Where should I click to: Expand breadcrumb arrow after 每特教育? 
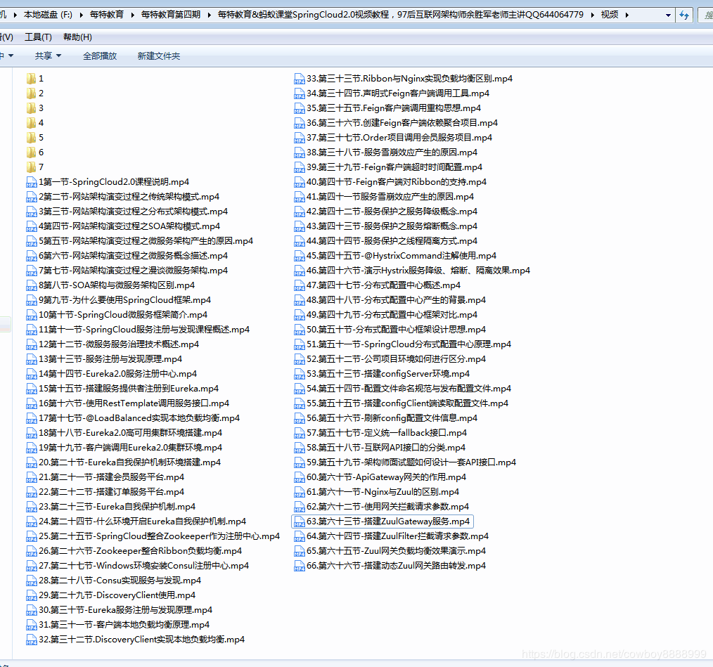(x=133, y=15)
